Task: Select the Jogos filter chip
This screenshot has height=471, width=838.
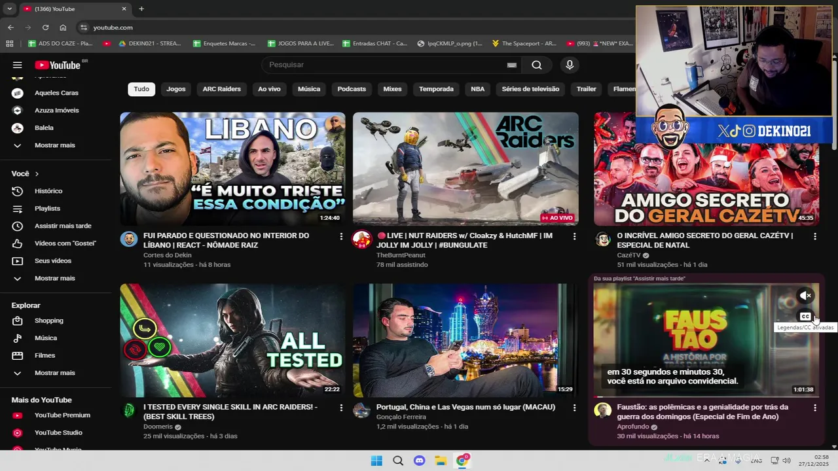Action: point(176,89)
